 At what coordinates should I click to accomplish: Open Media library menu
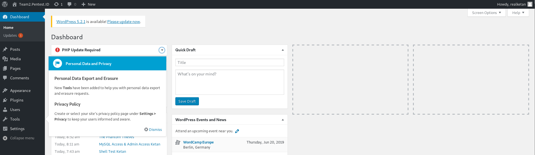[x=22, y=59]
